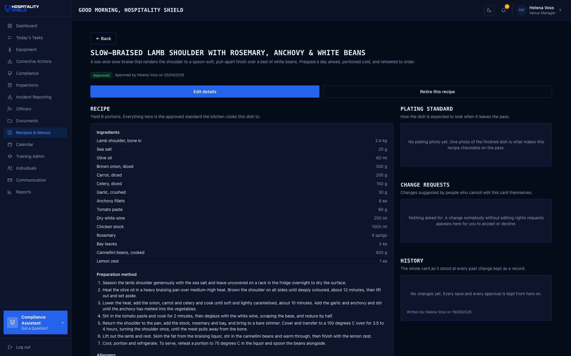Click the Hospitality Shield logo

pos(22,9)
